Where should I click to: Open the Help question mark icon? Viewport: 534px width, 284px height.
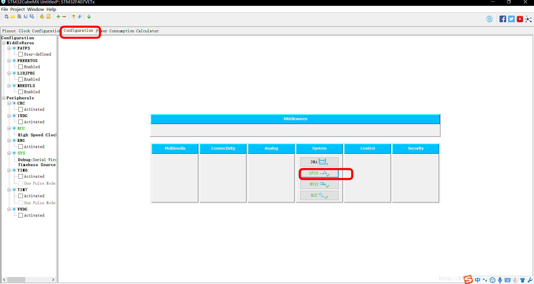[x=73, y=17]
